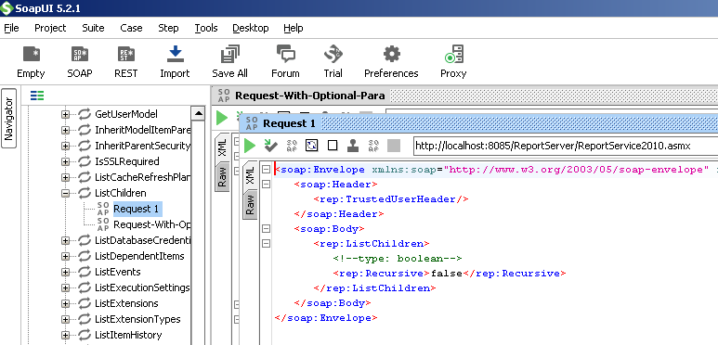Click the second SOAP icon in Request 1 toolbar

pos(373,146)
